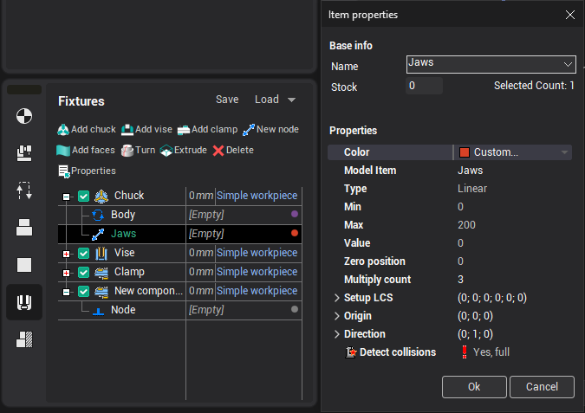The image size is (585, 413).
Task: Uncheck the Chuck fixture checkbox
Action: tap(84, 196)
